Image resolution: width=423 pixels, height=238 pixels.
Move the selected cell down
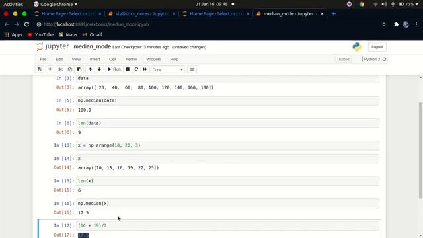pyautogui.click(x=99, y=69)
